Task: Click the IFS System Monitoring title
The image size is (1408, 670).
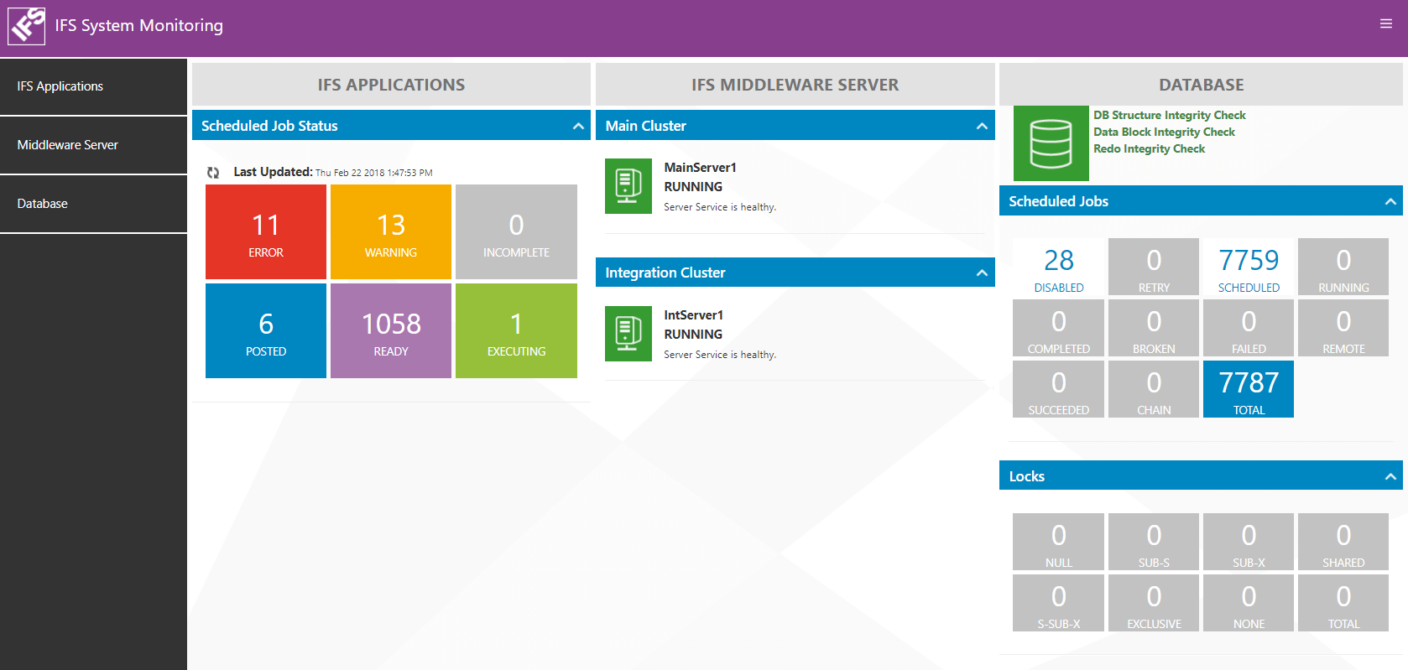Action: pos(139,25)
